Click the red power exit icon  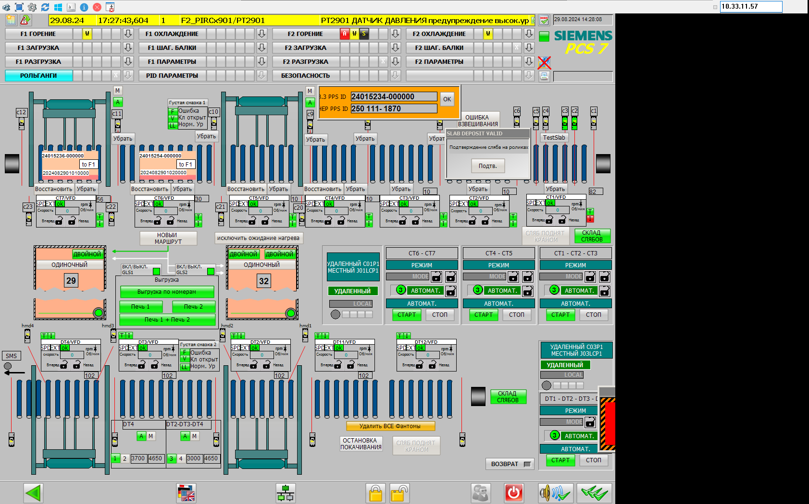[x=514, y=493]
